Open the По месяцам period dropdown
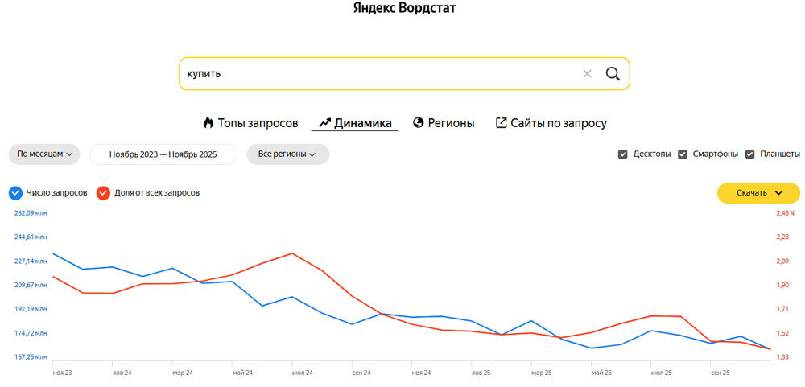Image resolution: width=805 pixels, height=387 pixels. pos(44,154)
